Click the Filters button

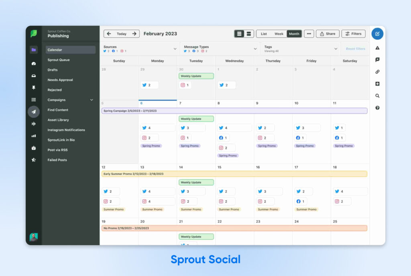pos(353,34)
